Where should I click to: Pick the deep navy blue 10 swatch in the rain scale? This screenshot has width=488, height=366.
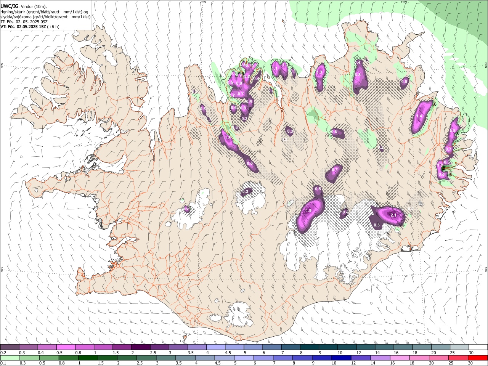pos(341,358)
